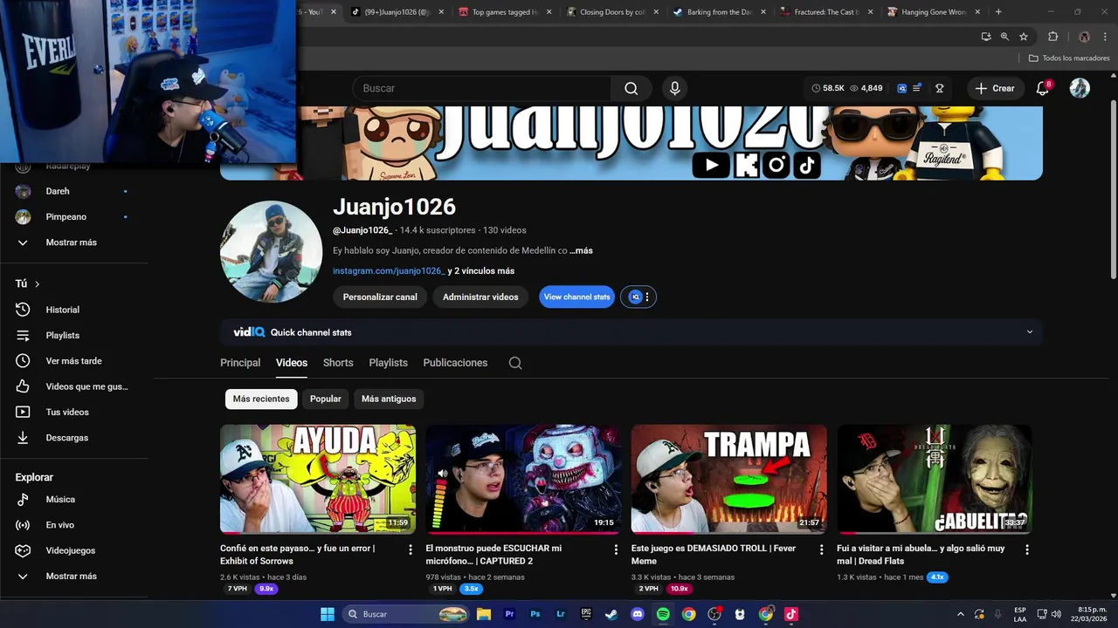Viewport: 1118px width, 628px height.
Task: Switch to the Principal channel tab
Action: [240, 363]
